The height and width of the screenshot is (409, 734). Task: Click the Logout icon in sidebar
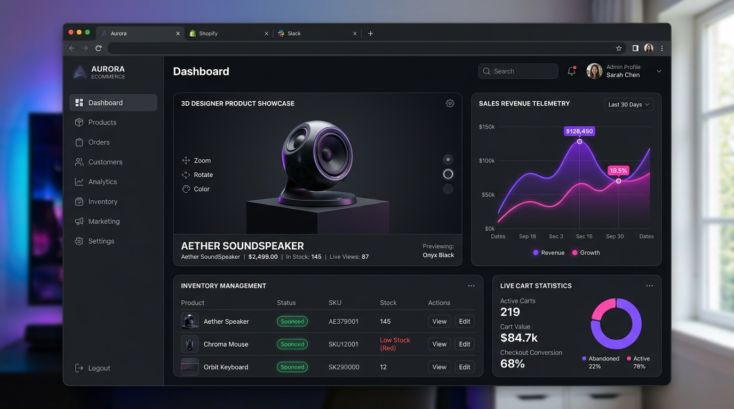(x=79, y=368)
